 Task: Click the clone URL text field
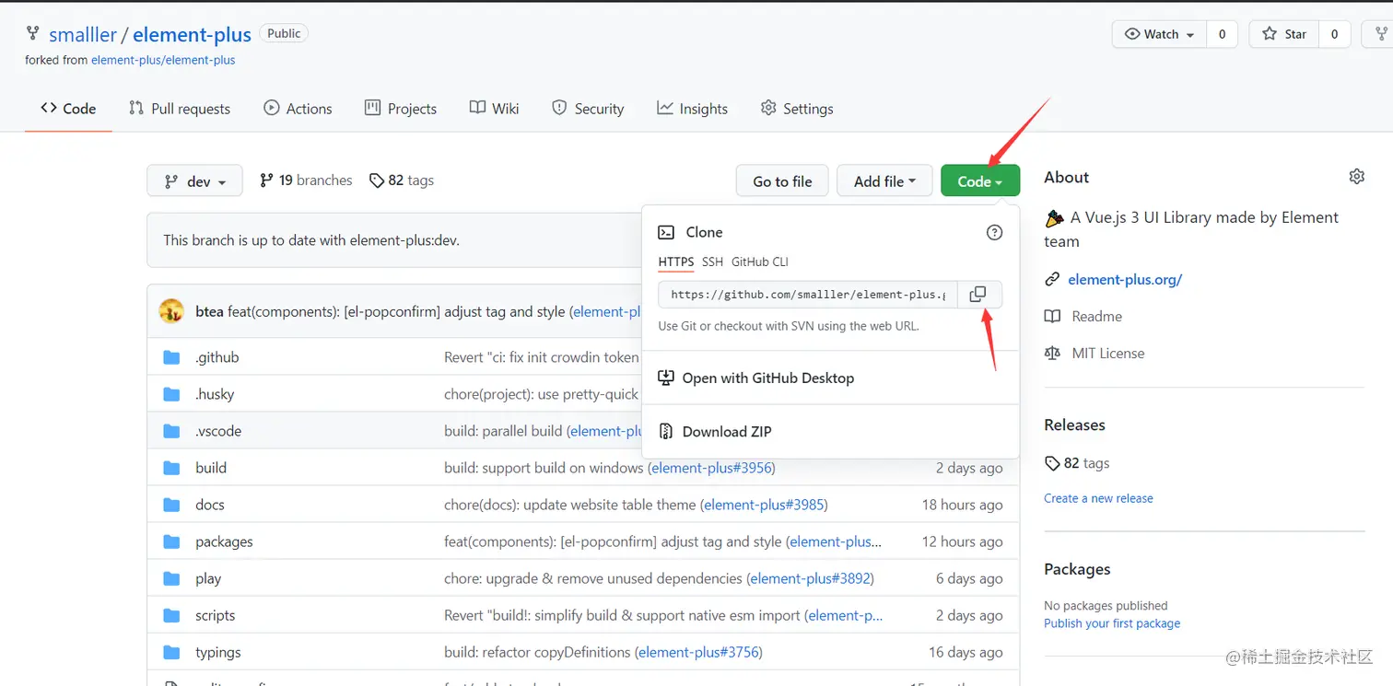(x=808, y=295)
